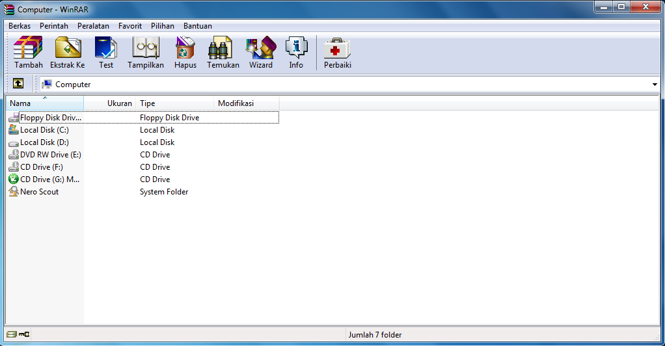The width and height of the screenshot is (665, 346).
Task: Click the Tampilkan (view) toolbar icon
Action: (146, 47)
